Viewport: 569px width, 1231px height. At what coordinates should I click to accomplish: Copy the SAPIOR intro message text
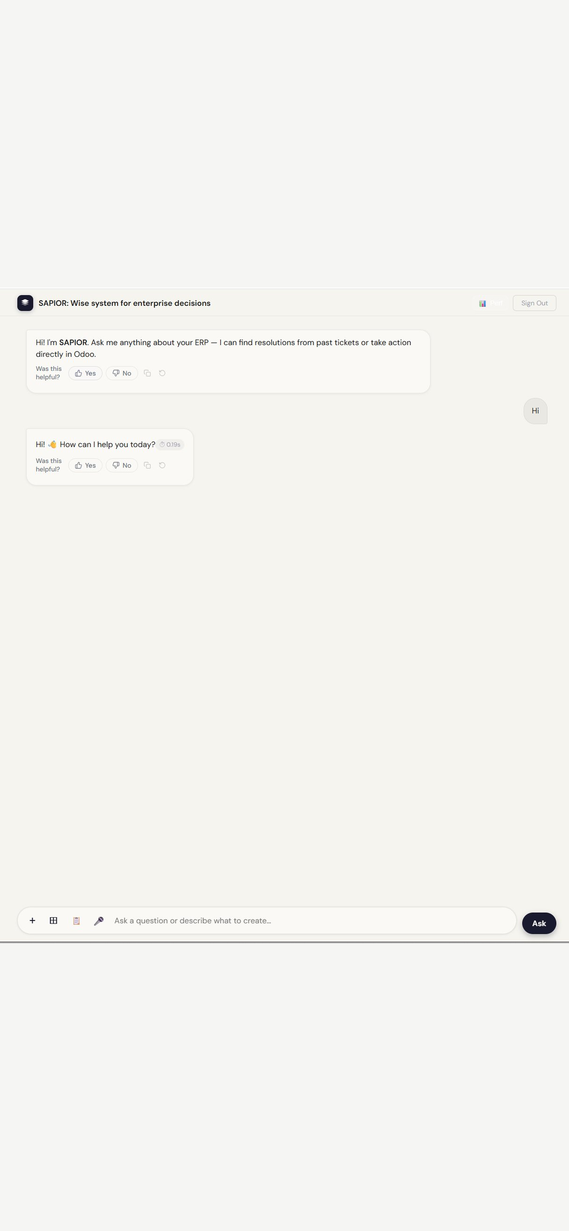(147, 373)
